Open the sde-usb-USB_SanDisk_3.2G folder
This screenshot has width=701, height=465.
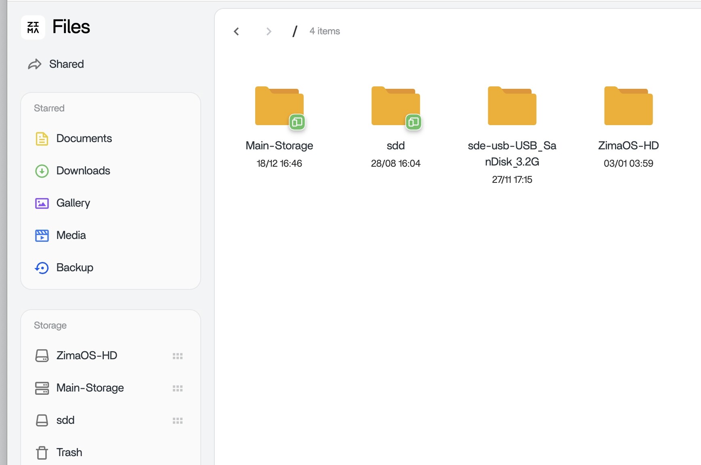click(x=512, y=106)
